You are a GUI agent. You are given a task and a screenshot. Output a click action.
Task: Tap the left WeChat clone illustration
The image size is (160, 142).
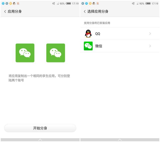(x=25, y=53)
